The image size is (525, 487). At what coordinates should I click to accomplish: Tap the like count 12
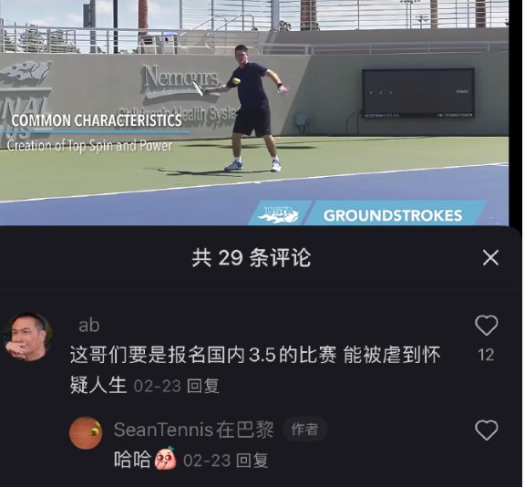pos(486,355)
